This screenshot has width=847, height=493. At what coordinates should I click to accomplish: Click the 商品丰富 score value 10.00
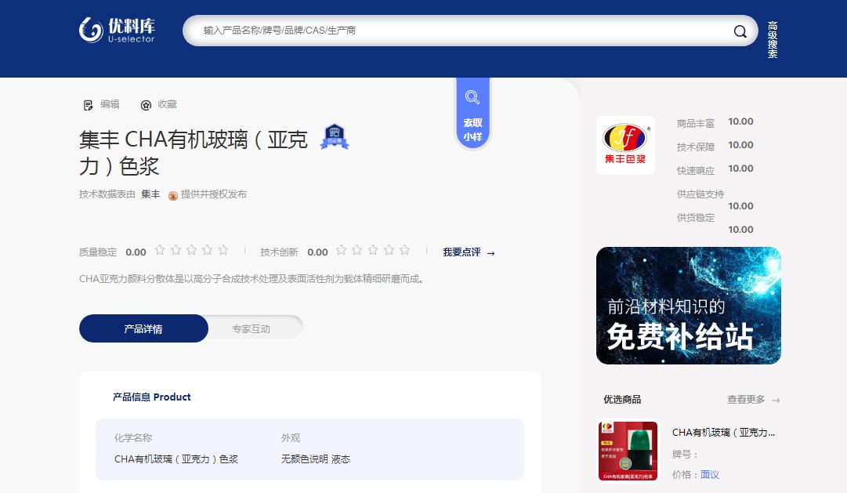click(x=740, y=121)
